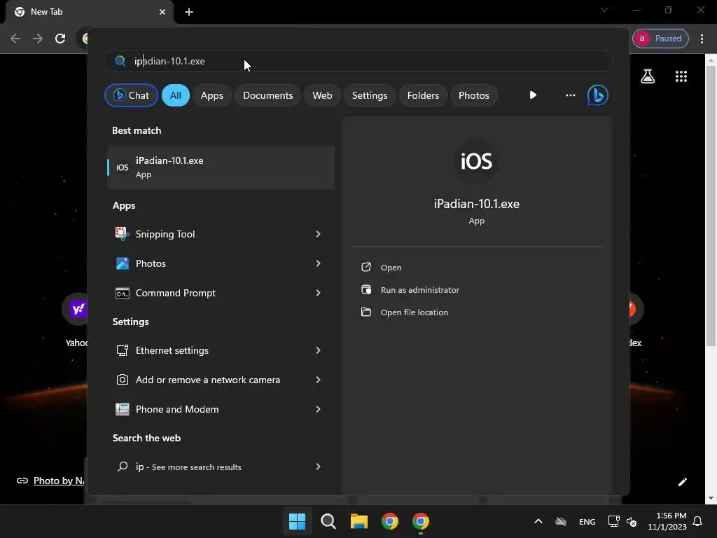The height and width of the screenshot is (538, 717).
Task: Open Yahoo shortcut tile
Action: [76, 320]
